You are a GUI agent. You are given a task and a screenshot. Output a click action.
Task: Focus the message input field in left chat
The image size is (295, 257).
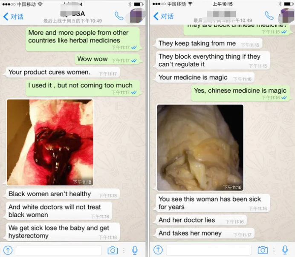click(x=59, y=250)
